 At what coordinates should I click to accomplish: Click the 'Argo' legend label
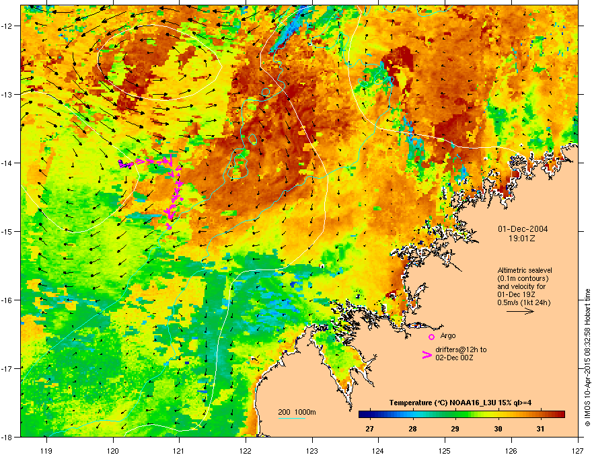pos(448,335)
